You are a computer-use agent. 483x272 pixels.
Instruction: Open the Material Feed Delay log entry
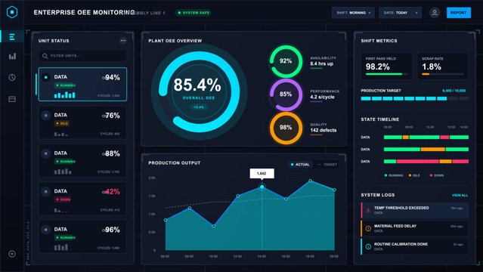415,229
